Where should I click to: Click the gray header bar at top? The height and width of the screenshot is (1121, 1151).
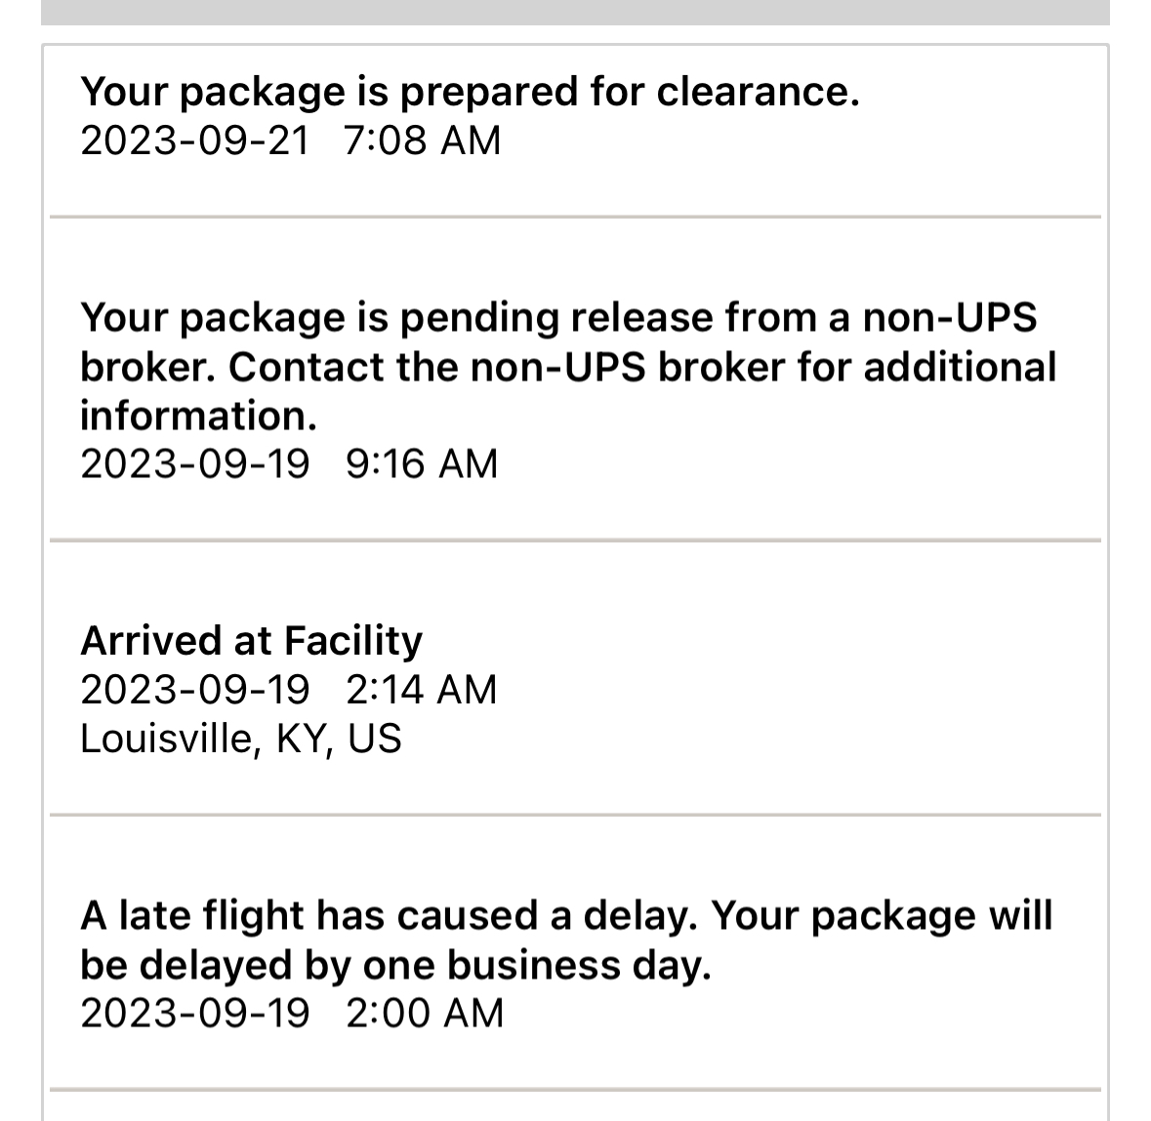click(x=575, y=12)
